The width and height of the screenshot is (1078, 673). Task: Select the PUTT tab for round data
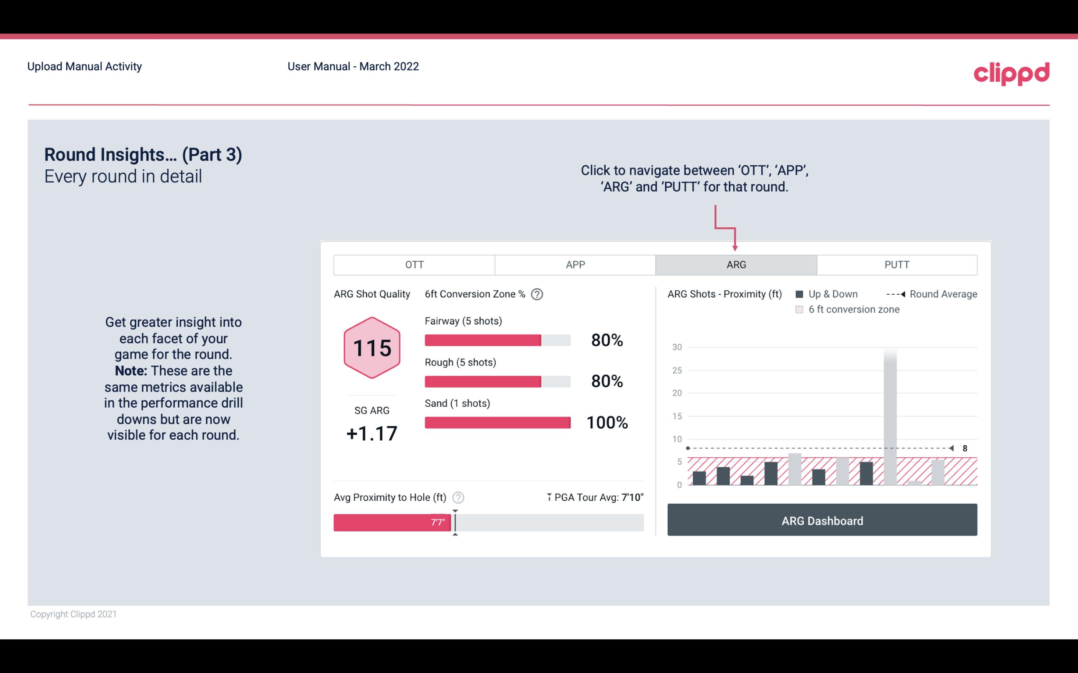click(x=895, y=265)
